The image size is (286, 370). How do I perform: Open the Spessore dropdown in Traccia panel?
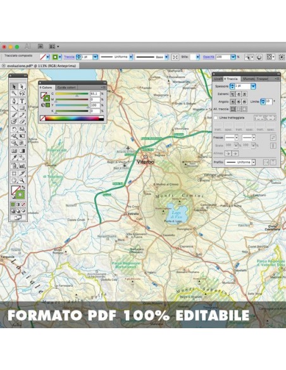[x=253, y=86]
